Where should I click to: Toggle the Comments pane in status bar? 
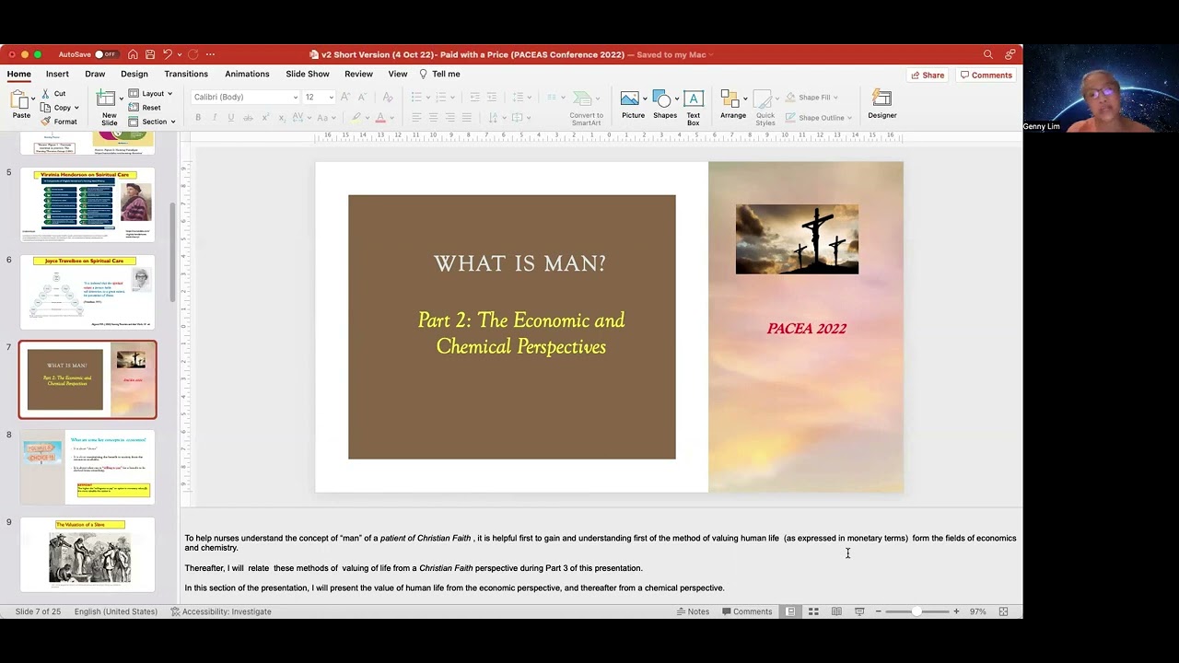click(747, 611)
